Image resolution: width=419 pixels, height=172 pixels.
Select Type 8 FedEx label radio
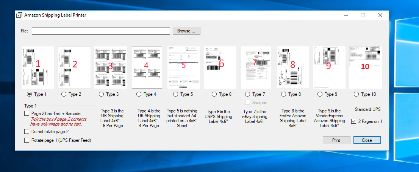283,94
